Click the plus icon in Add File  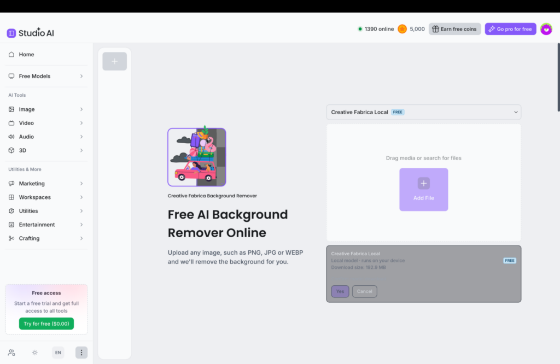click(424, 184)
